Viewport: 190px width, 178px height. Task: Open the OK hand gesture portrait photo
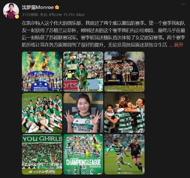point(83,113)
